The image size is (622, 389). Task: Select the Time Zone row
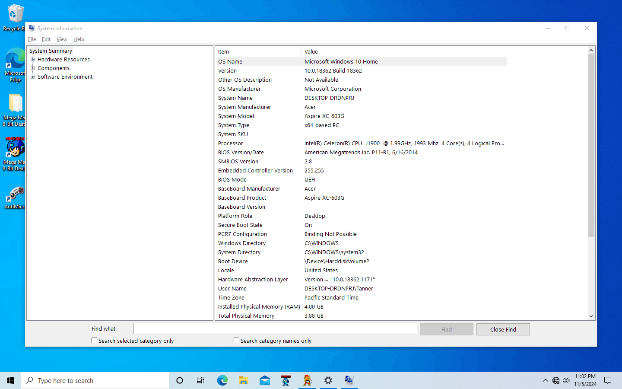pyautogui.click(x=361, y=297)
